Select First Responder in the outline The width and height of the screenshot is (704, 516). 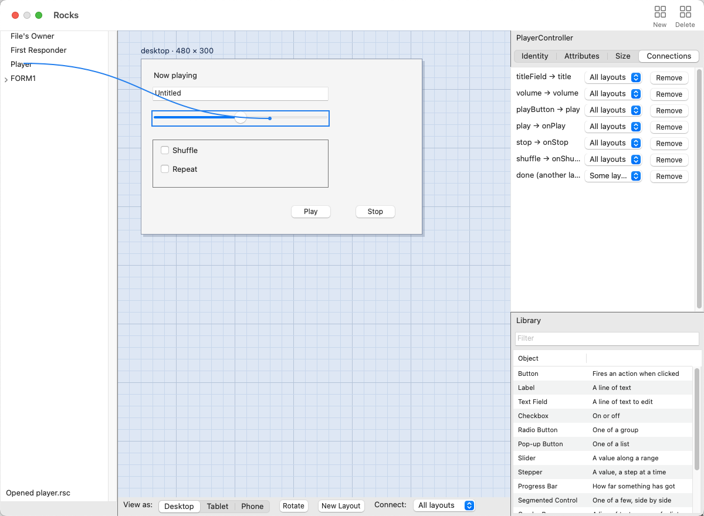click(39, 50)
